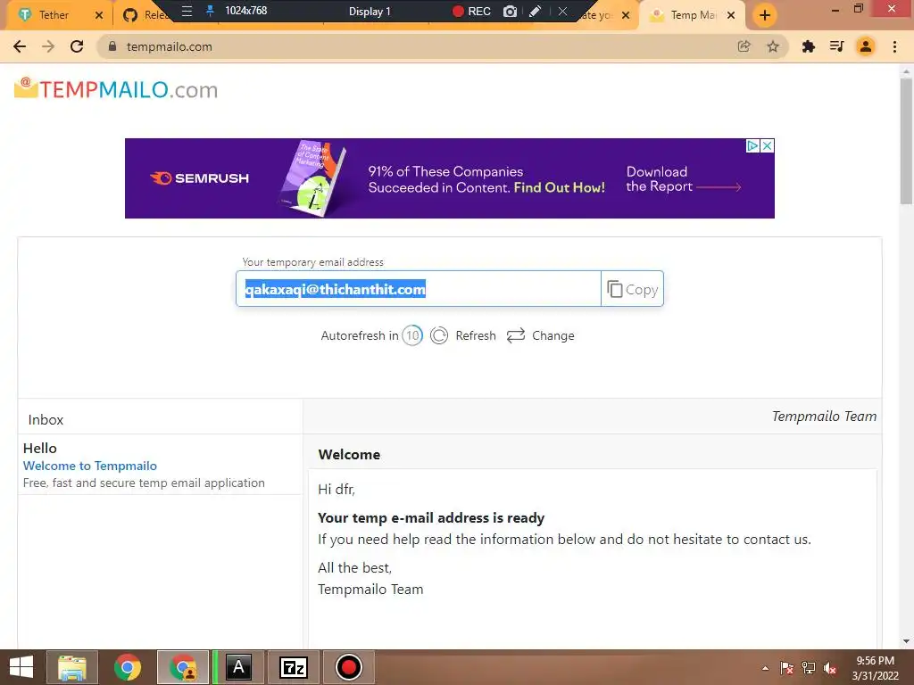Click the pencil annotate icon on recorder bar

[x=536, y=11]
